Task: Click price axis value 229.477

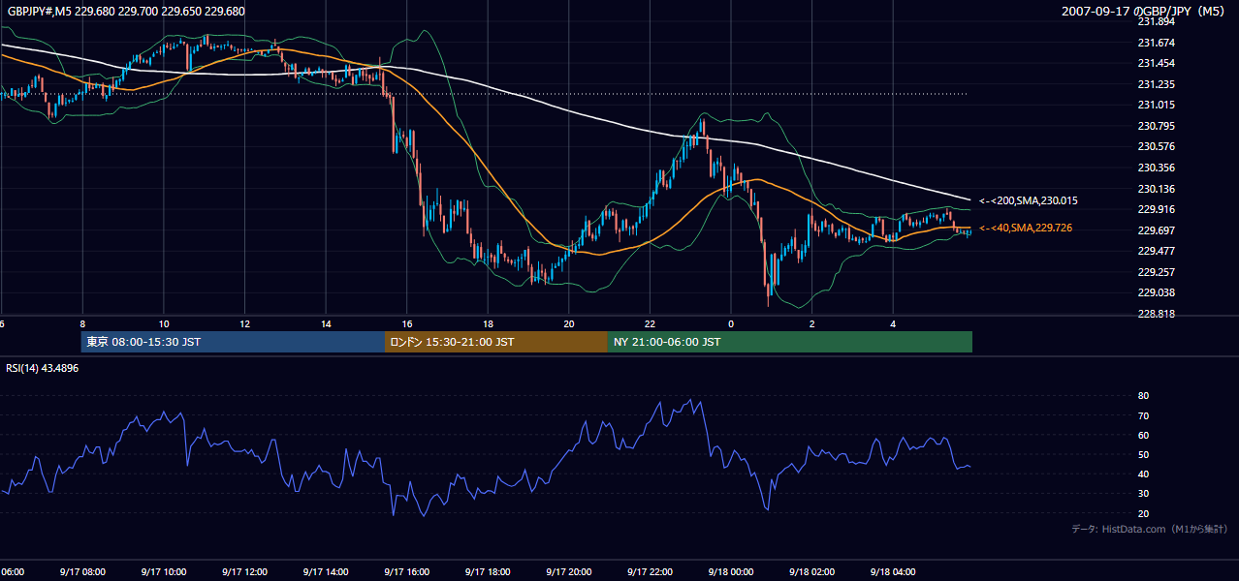Action: [1156, 251]
